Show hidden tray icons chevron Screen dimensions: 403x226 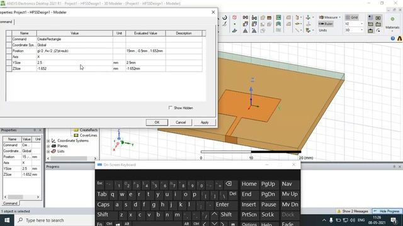(x=324, y=220)
